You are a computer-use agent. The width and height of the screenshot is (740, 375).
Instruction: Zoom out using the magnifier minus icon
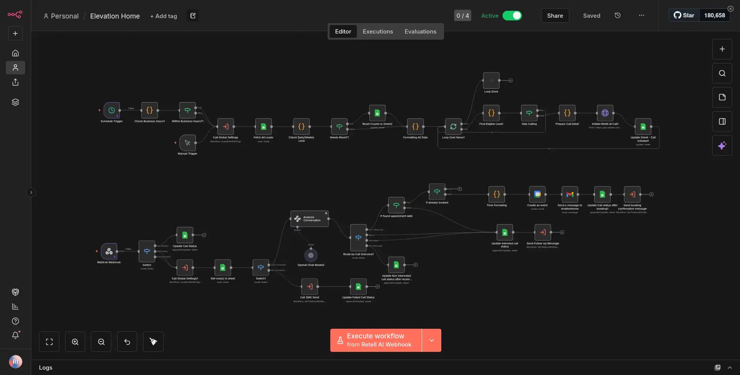click(x=101, y=341)
